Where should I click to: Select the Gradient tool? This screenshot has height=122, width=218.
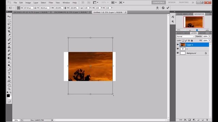(9, 58)
